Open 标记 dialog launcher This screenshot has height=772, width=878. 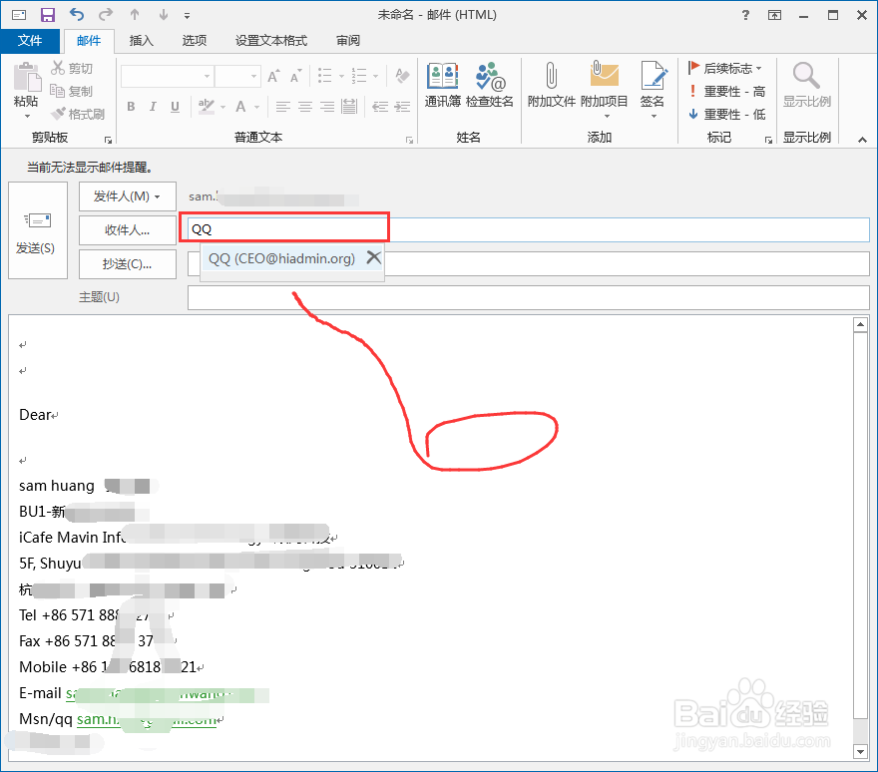[769, 140]
